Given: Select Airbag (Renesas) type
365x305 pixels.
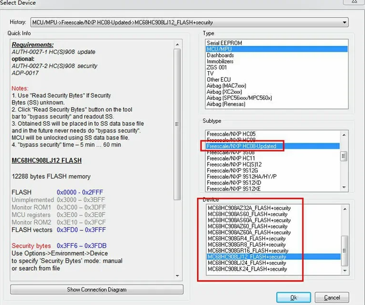Looking at the screenshot, I should tap(226, 104).
